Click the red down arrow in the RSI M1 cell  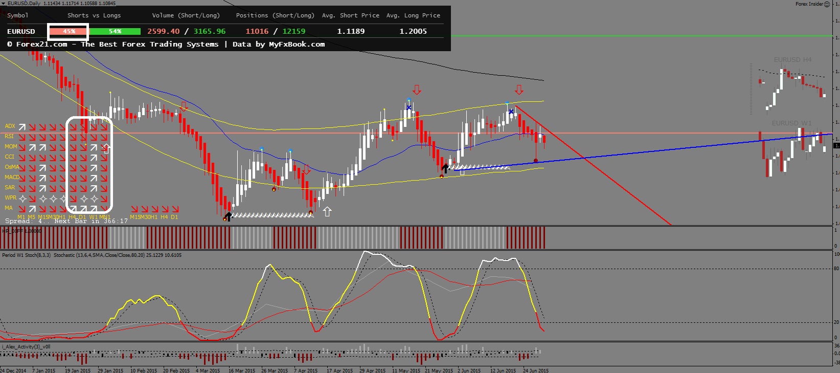click(x=22, y=137)
